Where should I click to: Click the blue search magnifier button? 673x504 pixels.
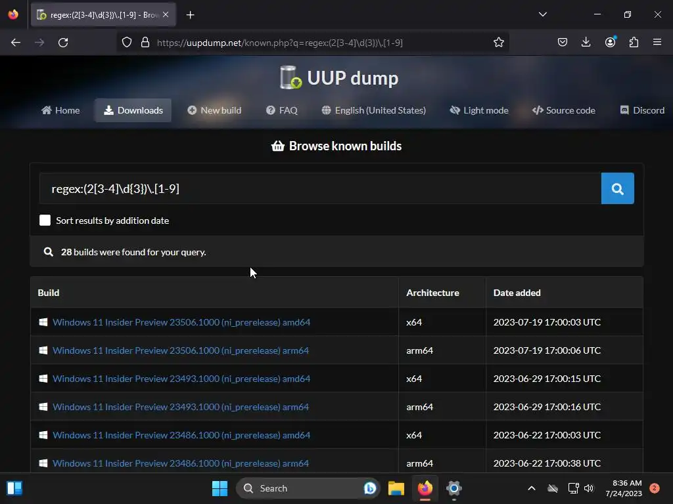(x=617, y=188)
